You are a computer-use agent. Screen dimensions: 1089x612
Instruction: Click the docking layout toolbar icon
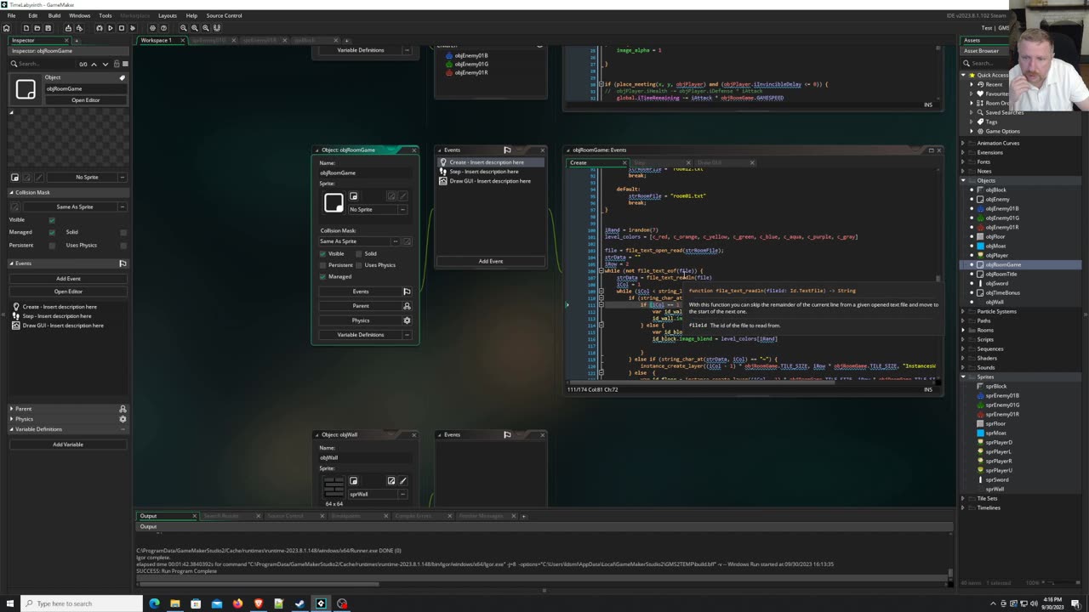(x=218, y=28)
